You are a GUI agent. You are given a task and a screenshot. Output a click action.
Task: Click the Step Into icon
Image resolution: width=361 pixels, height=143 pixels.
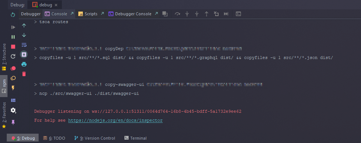point(187,14)
